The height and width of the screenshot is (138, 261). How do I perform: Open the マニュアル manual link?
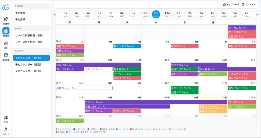(x=249, y=4)
